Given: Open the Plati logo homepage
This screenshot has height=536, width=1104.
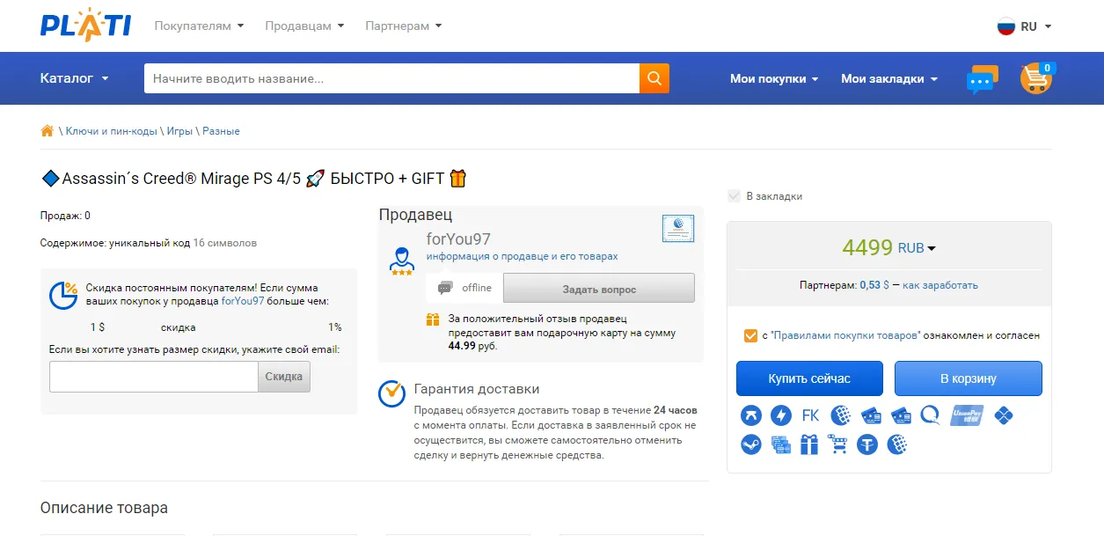Looking at the screenshot, I should pos(85,26).
